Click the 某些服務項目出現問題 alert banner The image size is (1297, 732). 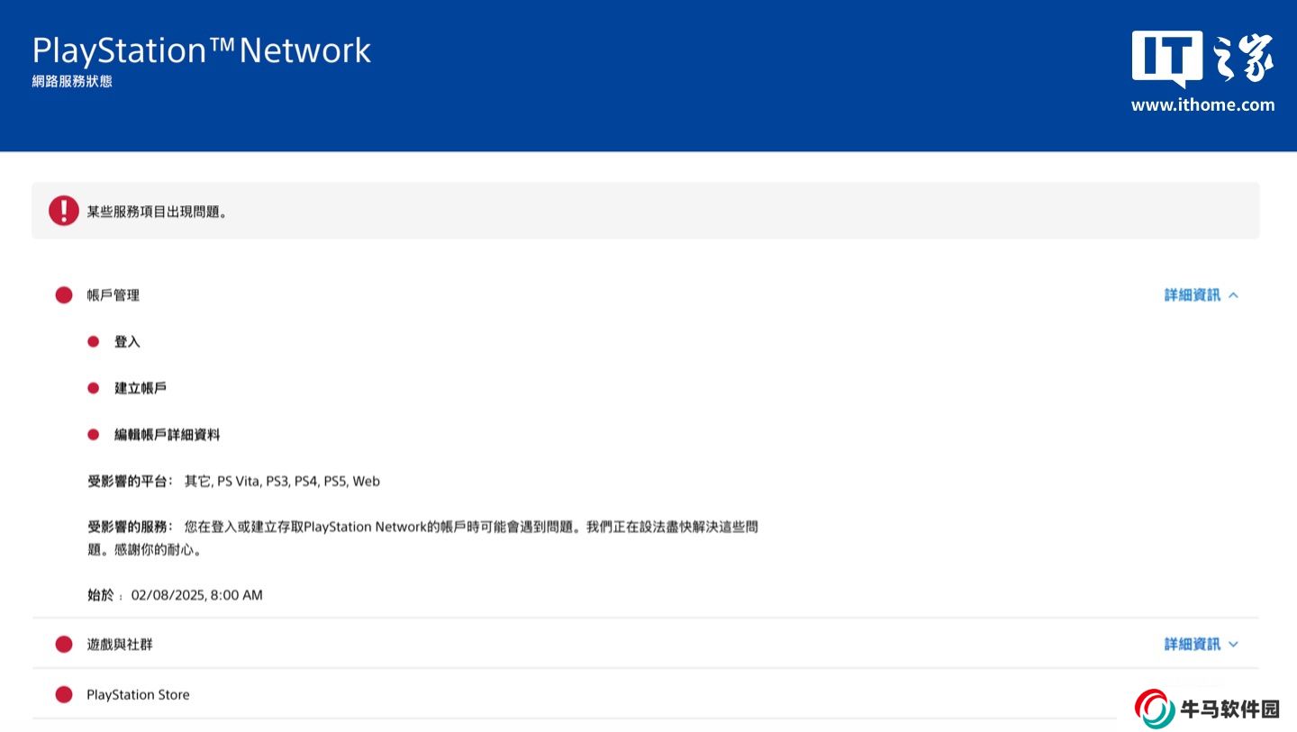coord(645,212)
